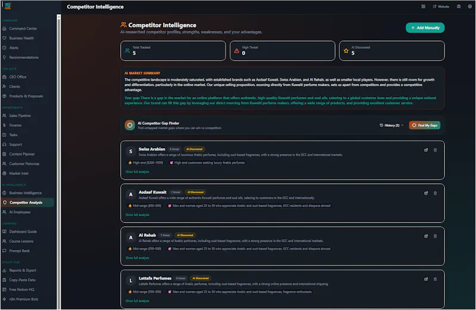The width and height of the screenshot is (476, 310).
Task: Click the AI Competitor Gap Finder target icon
Action: (x=130, y=125)
